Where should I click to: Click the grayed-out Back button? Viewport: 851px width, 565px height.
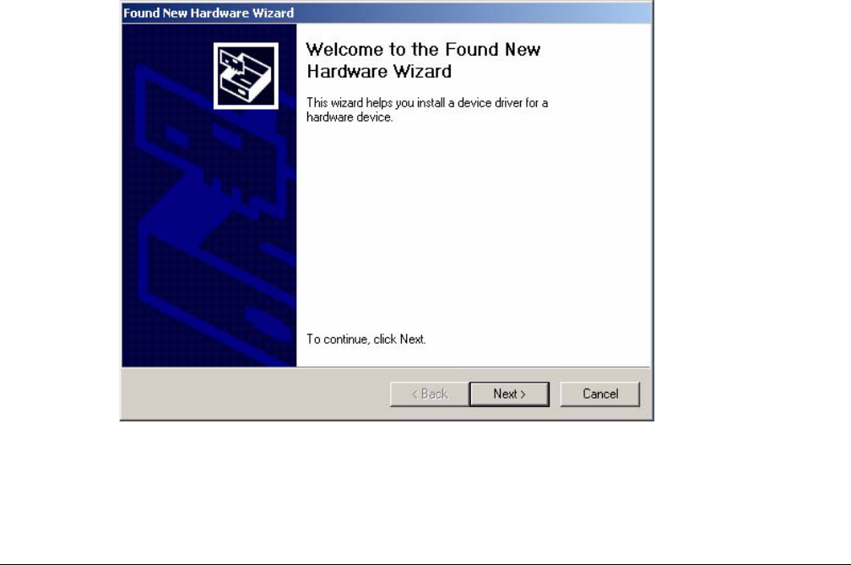[x=429, y=394]
